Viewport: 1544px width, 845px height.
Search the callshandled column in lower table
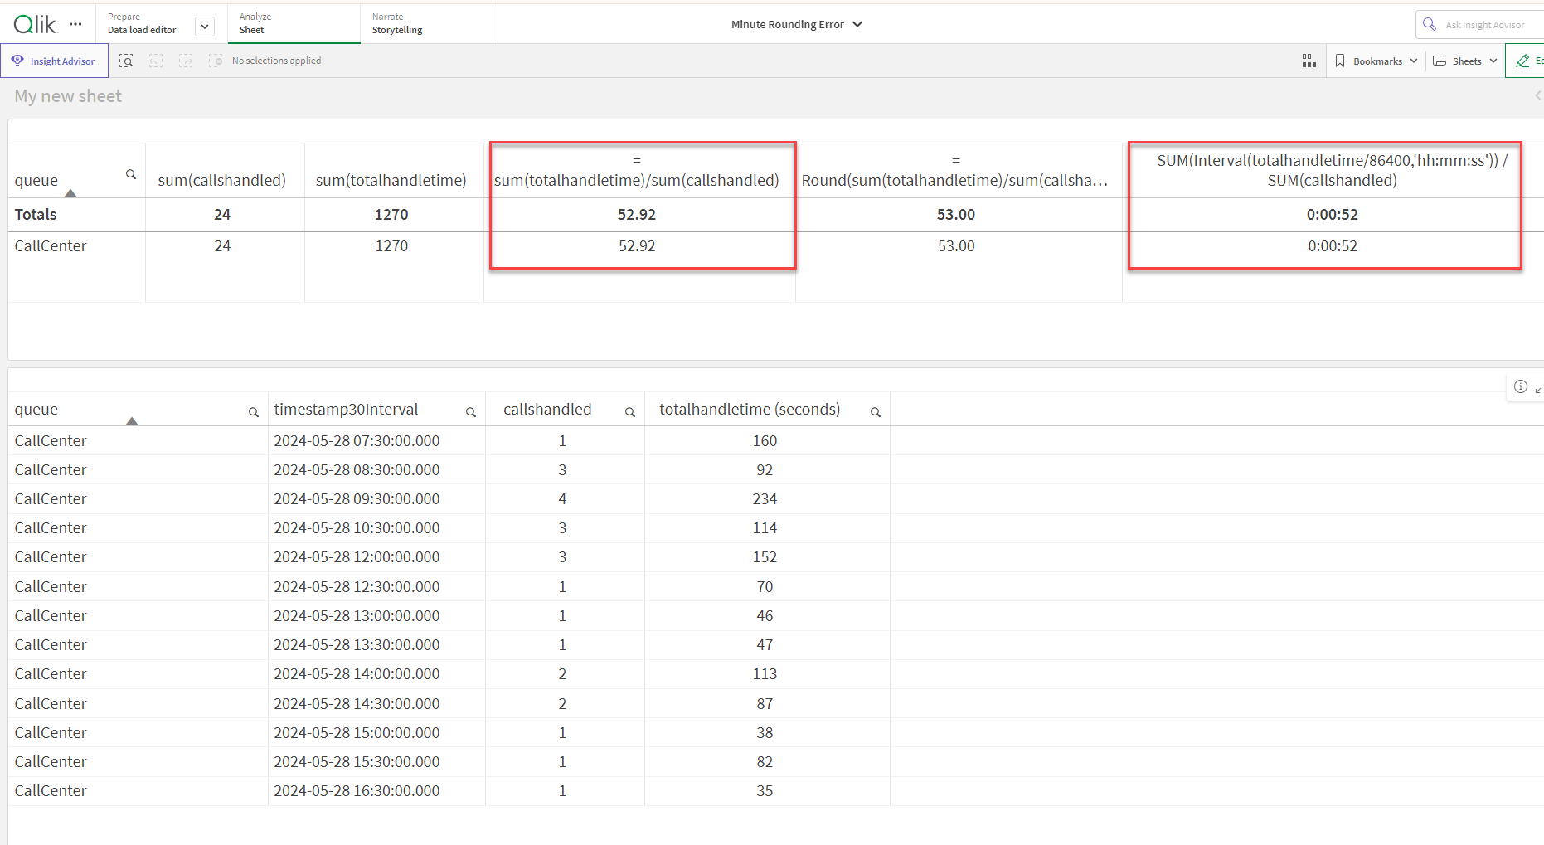629,412
